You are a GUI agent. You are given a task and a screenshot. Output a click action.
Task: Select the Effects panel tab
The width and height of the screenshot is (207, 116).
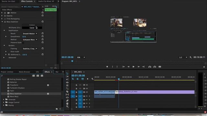click(47, 72)
